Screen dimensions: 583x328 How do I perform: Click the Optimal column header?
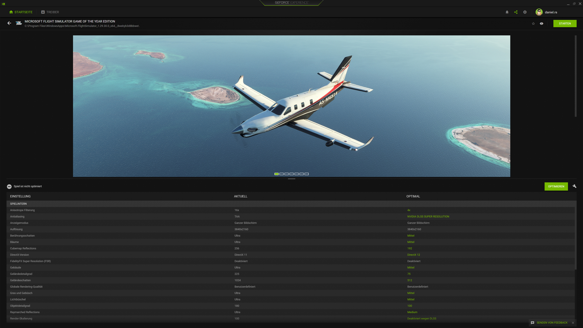413,197
